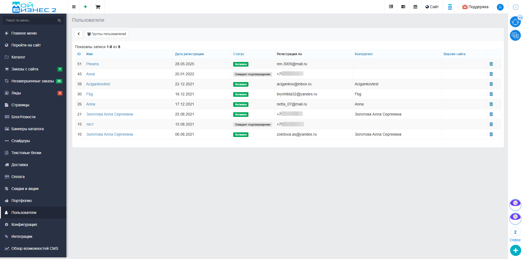Open Интеграции sidebar item
Screen dimensions: 523x259
click(33, 236)
